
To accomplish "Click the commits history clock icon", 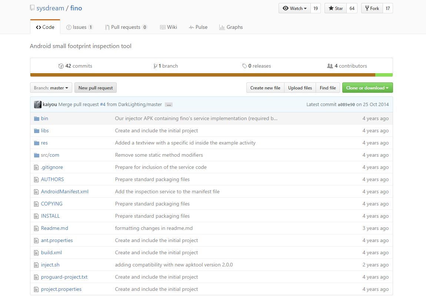I will click(61, 66).
